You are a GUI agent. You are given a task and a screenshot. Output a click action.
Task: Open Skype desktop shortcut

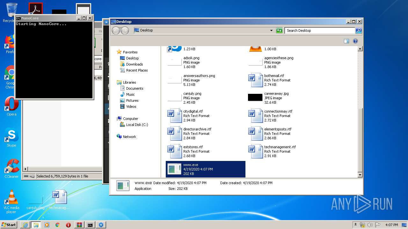(11, 138)
